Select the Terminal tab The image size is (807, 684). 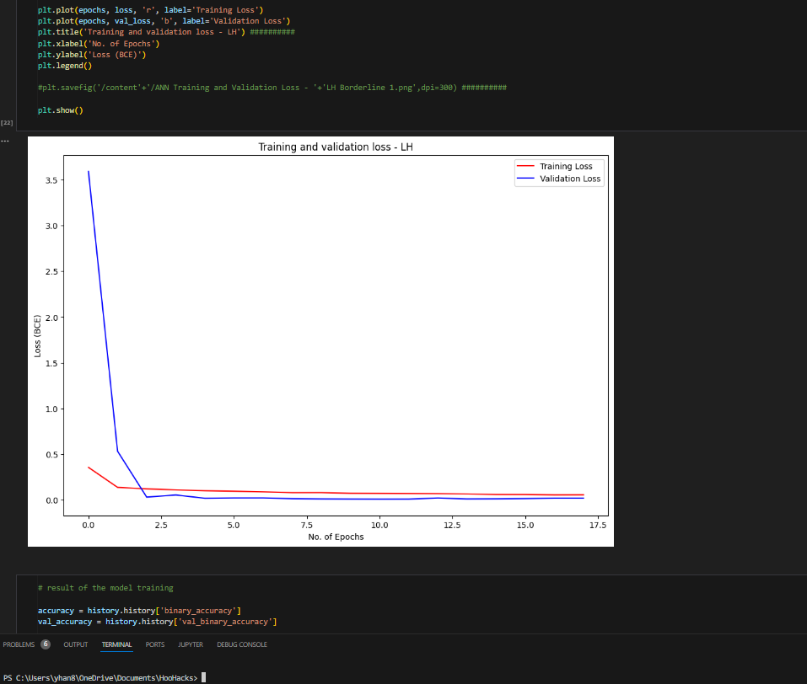click(x=117, y=644)
